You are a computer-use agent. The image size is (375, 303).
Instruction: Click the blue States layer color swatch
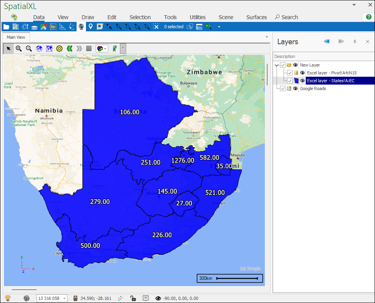296,81
